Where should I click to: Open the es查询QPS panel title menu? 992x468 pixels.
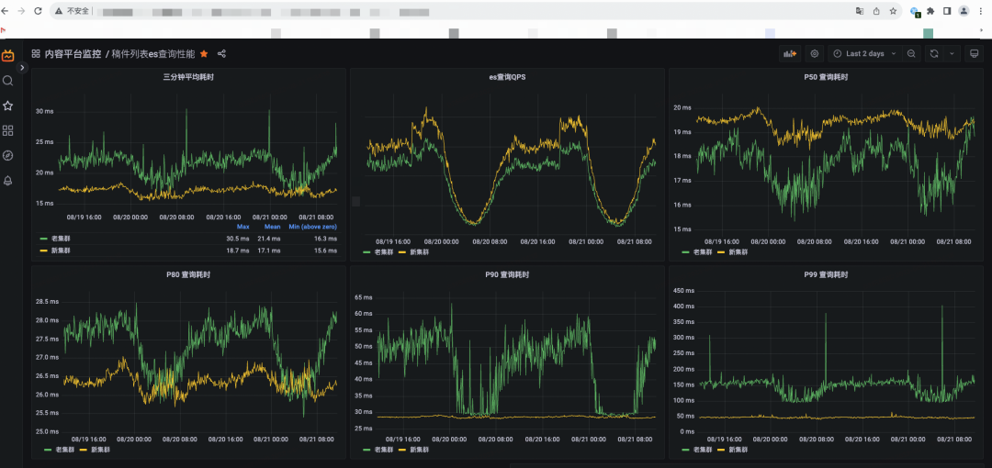pos(507,77)
